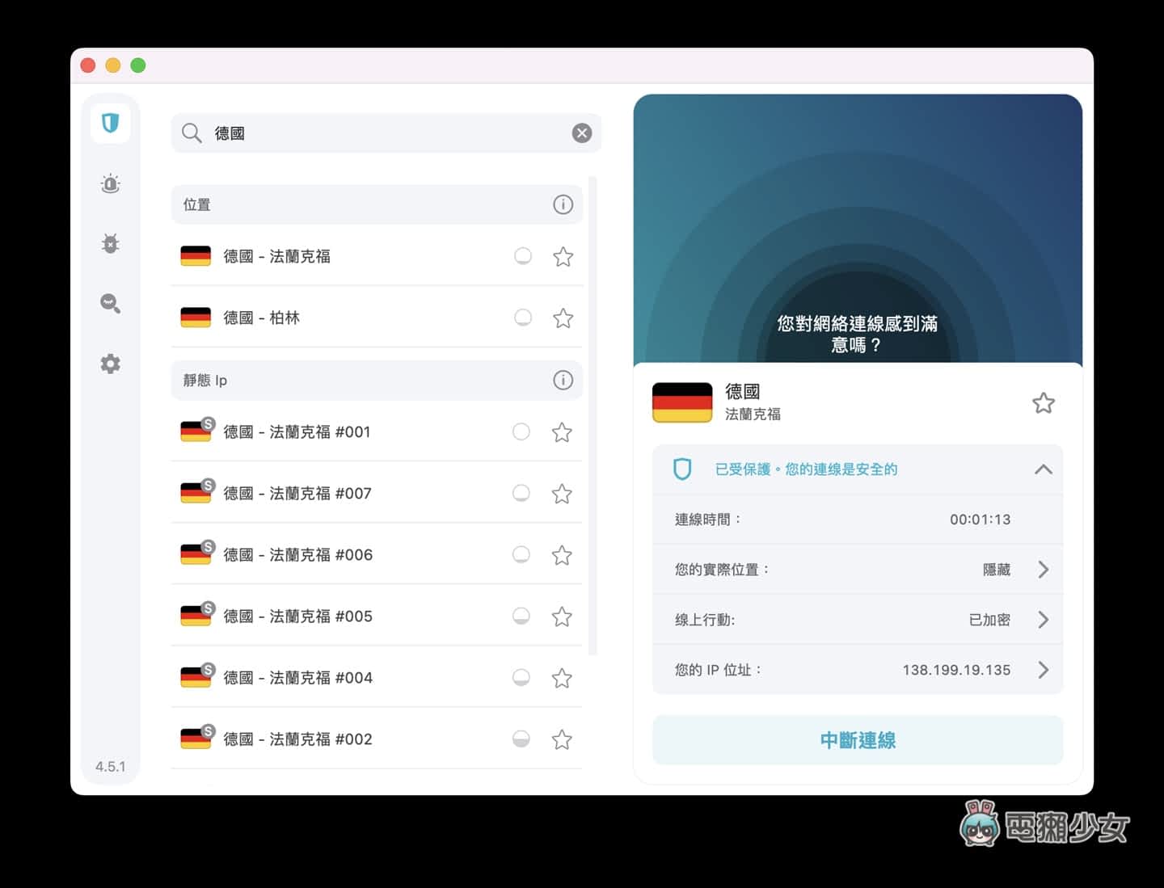Click info icon beside 位置 header
The height and width of the screenshot is (888, 1164).
tap(563, 204)
